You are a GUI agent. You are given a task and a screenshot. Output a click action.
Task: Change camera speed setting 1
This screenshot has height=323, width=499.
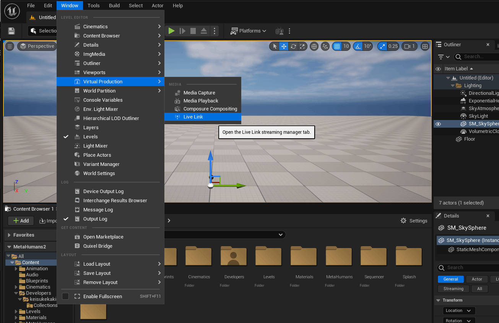click(x=410, y=46)
